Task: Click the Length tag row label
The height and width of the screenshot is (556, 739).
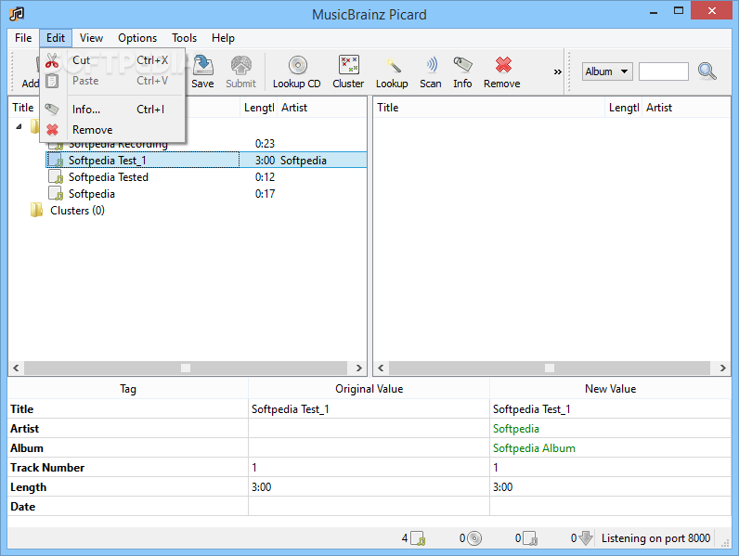Action: coord(28,487)
